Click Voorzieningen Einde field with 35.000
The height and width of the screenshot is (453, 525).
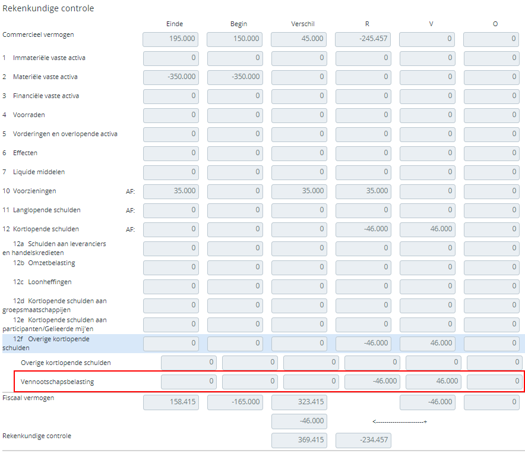point(171,191)
